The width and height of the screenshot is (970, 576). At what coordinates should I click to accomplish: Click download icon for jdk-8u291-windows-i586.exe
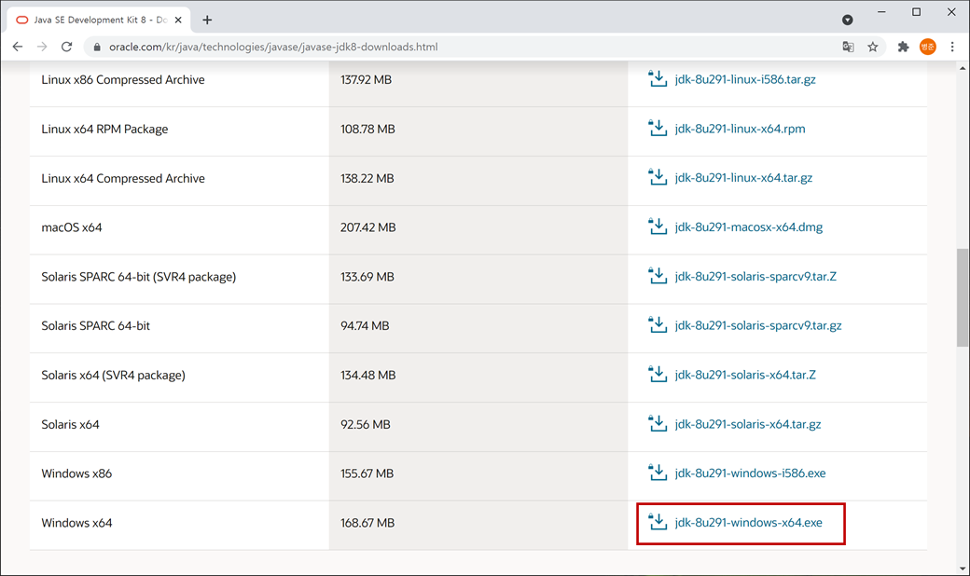[x=657, y=473]
